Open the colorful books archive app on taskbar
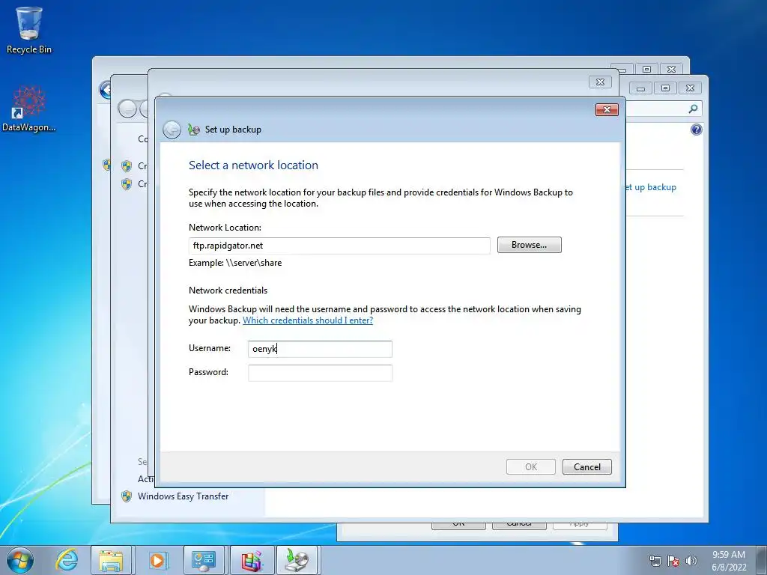The width and height of the screenshot is (767, 575). coord(252,560)
